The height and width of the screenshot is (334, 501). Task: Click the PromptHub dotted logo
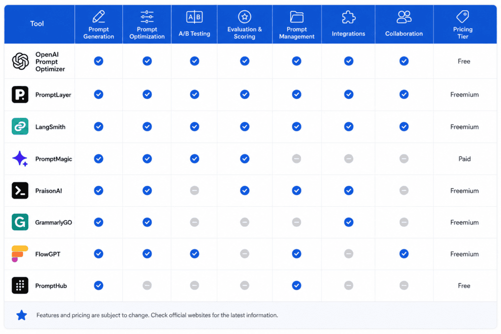point(20,286)
